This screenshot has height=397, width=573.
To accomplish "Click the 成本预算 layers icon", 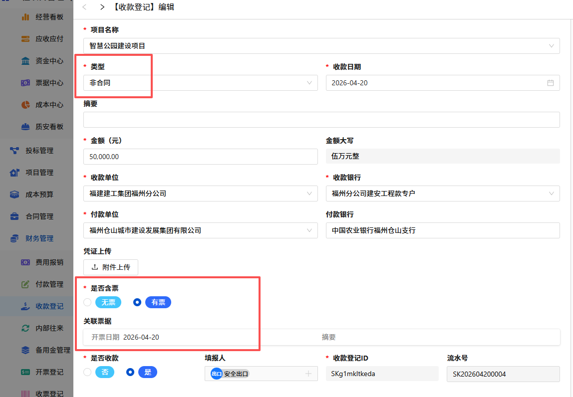I will pos(14,195).
